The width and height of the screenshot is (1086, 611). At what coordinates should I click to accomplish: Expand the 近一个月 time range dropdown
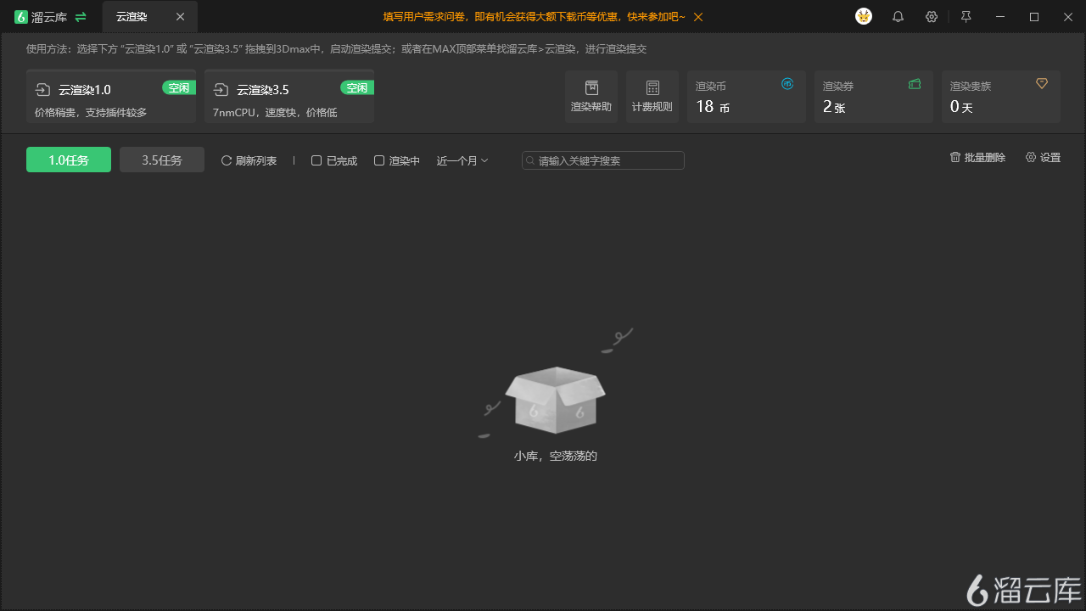462,160
